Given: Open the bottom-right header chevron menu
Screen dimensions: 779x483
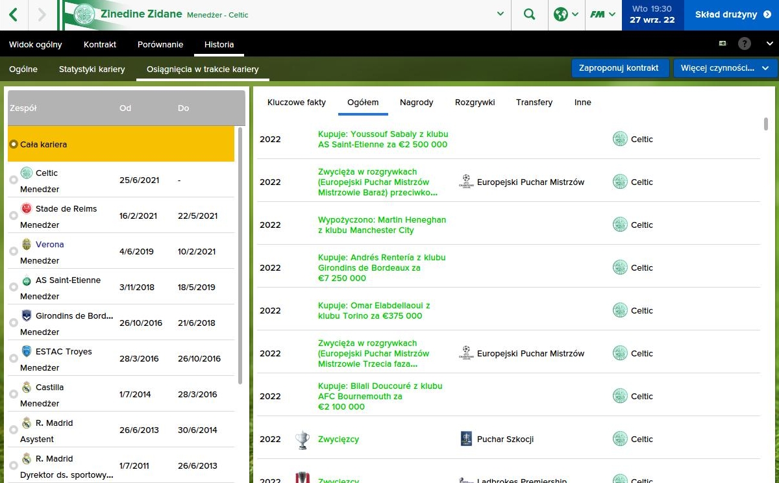Looking at the screenshot, I should (769, 44).
